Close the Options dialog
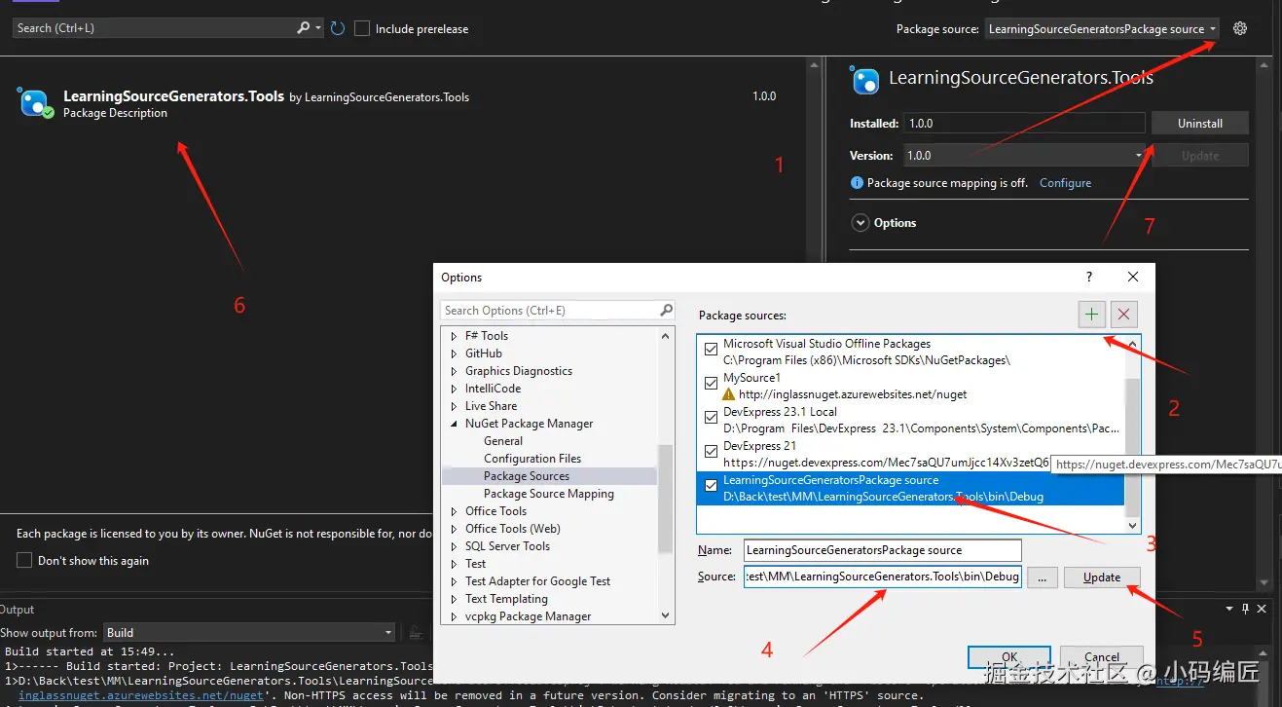Screen dimensions: 1282x707 [x=1133, y=277]
